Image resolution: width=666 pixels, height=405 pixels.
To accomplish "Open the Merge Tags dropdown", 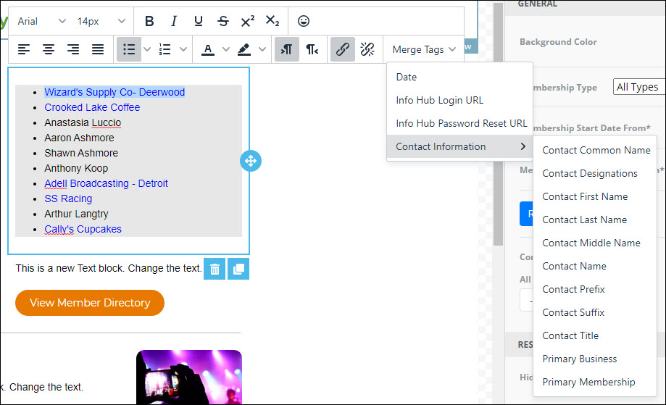I will pos(424,50).
